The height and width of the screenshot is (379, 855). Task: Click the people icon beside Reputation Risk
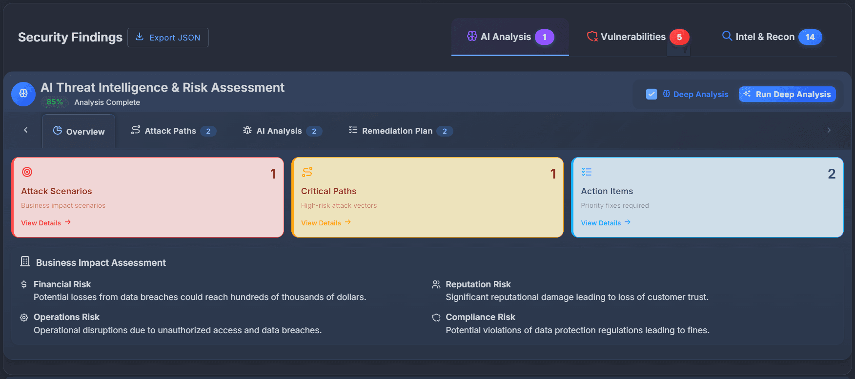(436, 284)
